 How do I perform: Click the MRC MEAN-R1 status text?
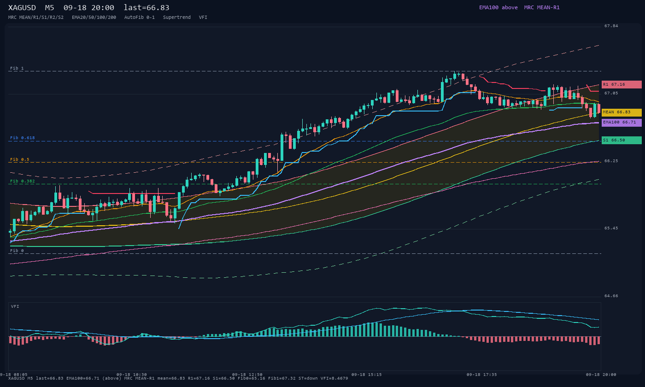click(542, 7)
